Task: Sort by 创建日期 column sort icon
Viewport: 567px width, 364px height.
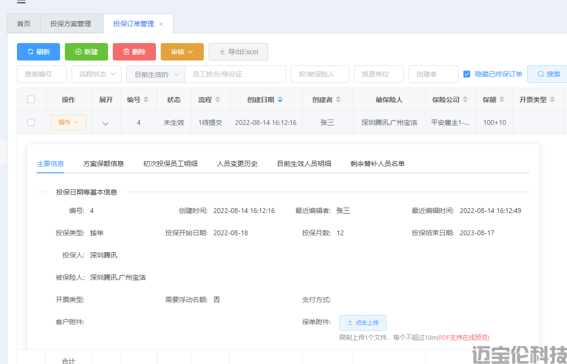Action: coord(280,100)
